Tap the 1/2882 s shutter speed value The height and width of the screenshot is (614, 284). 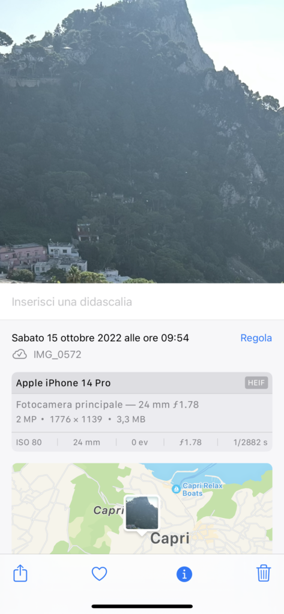(250, 443)
